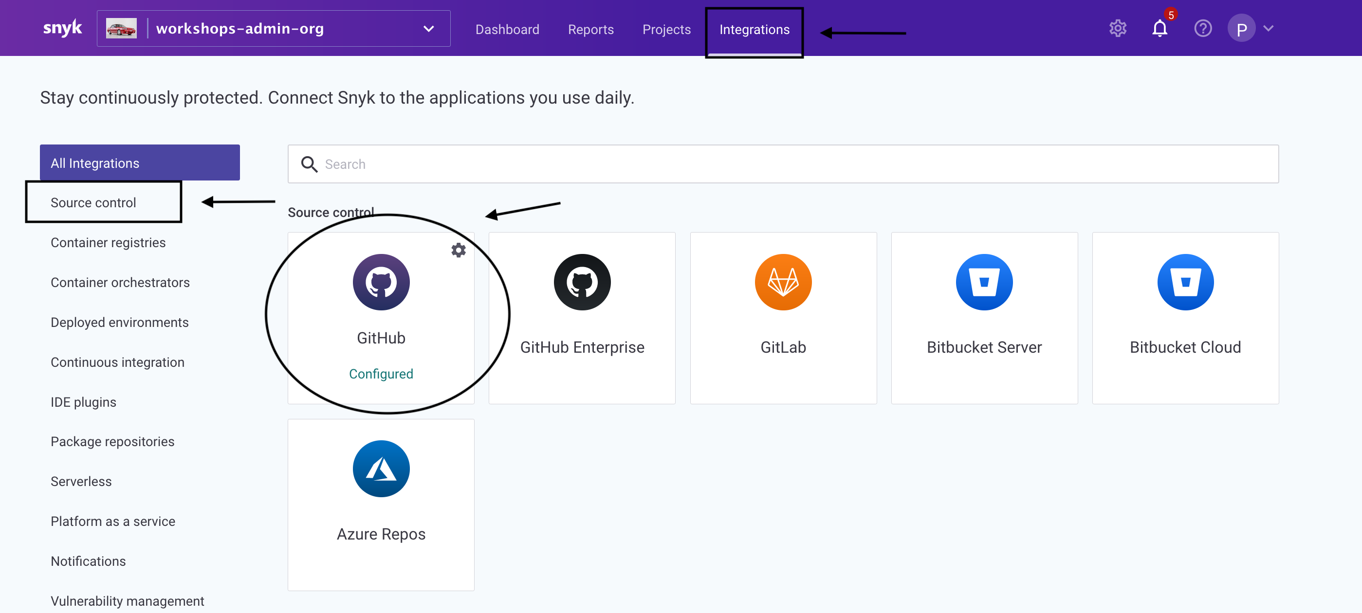
Task: Open help question mark icon
Action: (x=1202, y=29)
